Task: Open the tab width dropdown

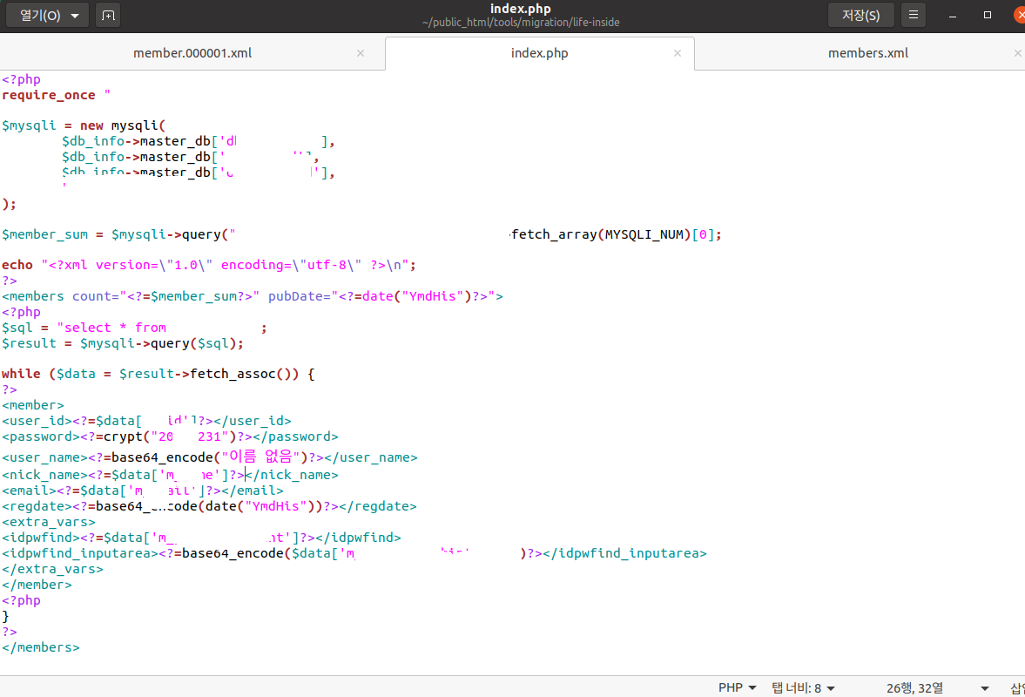Action: tap(803, 687)
